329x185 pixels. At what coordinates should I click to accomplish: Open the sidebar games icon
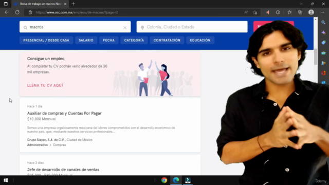(x=323, y=63)
